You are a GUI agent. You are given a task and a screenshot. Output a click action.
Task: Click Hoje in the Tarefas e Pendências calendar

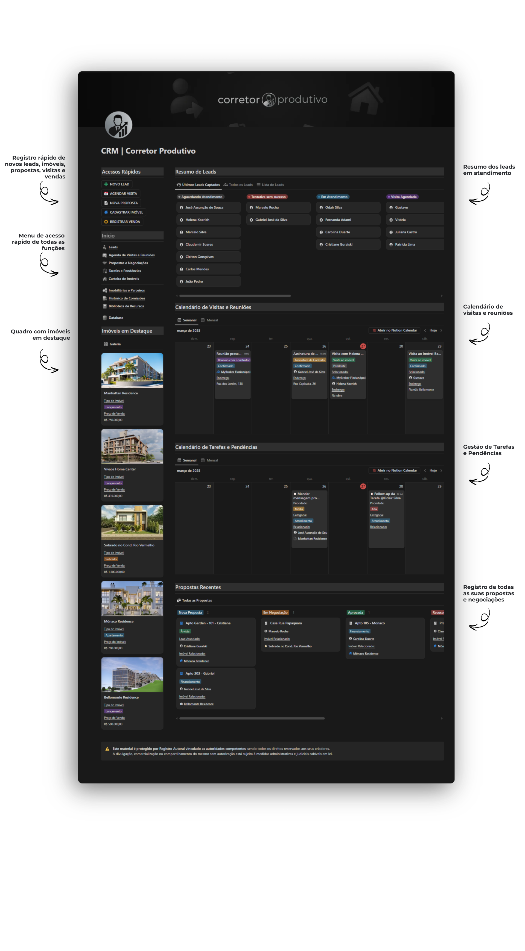433,471
